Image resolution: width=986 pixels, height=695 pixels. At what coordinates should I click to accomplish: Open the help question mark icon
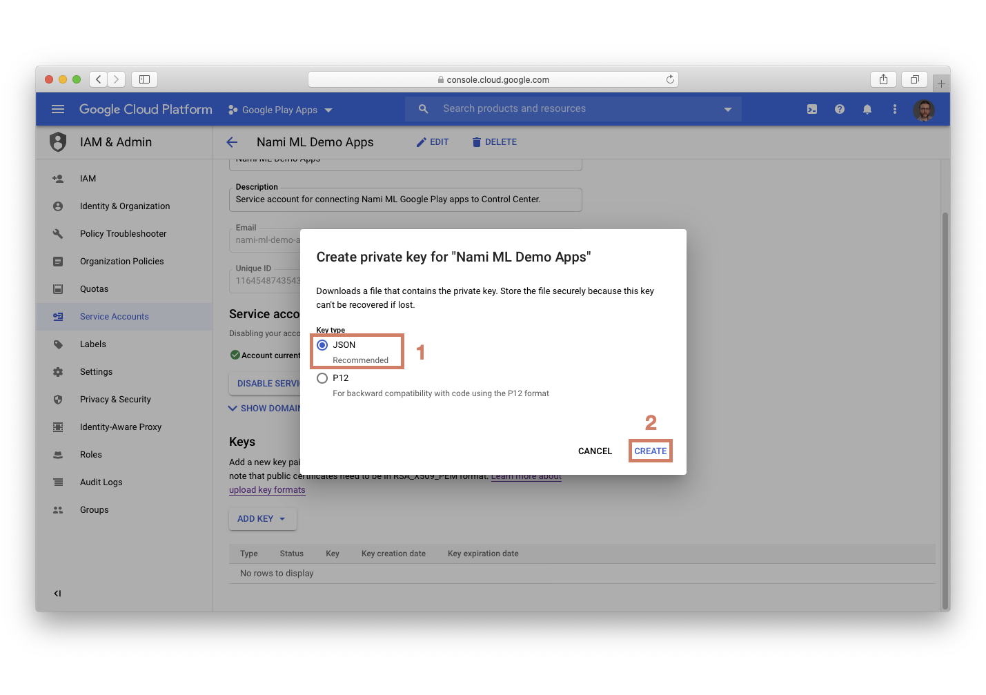pos(840,109)
